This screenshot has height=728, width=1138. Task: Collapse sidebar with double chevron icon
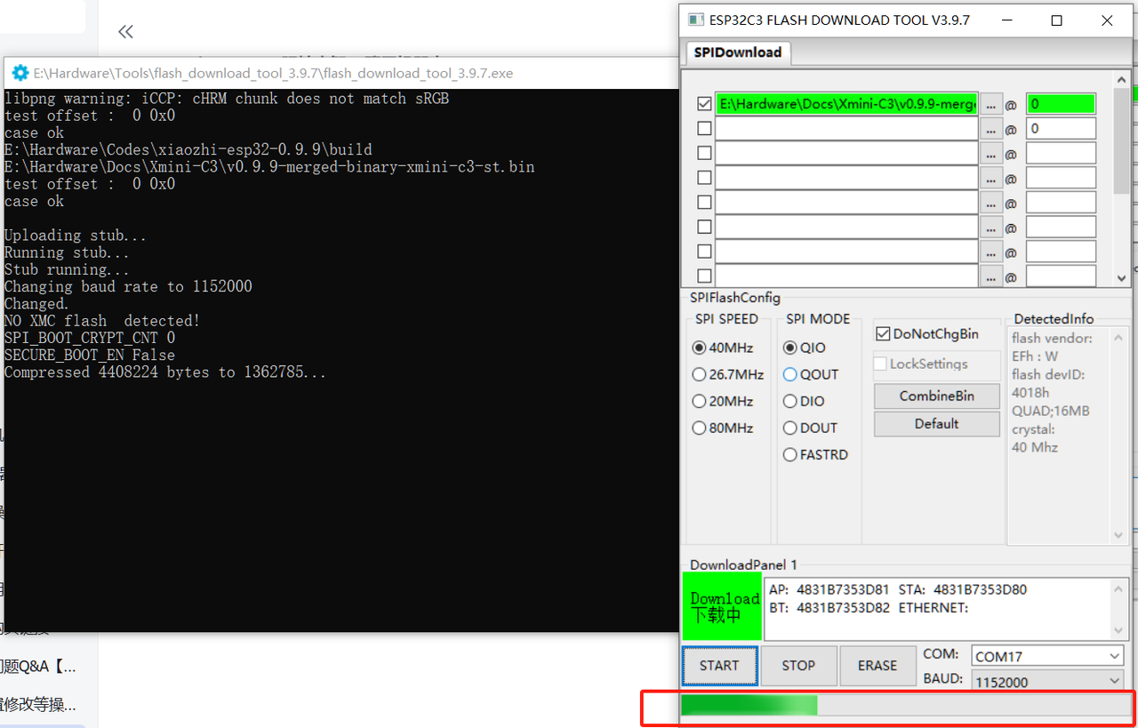click(125, 32)
